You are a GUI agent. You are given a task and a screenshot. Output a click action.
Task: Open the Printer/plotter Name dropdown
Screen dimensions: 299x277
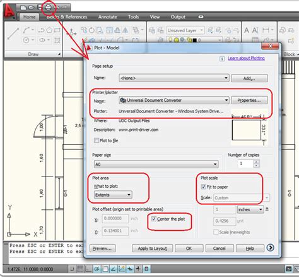click(173, 100)
